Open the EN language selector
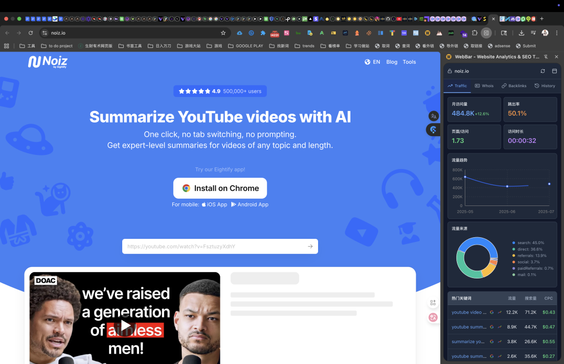Viewport: 564px width, 364px height. 372,62
